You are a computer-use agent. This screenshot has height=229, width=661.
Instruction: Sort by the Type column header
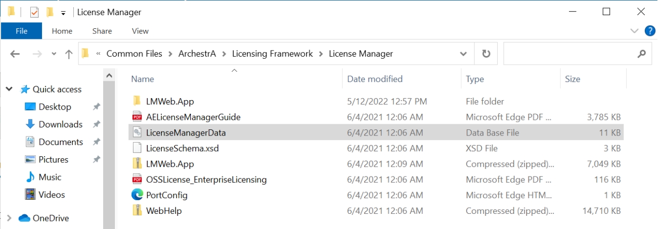(x=475, y=79)
